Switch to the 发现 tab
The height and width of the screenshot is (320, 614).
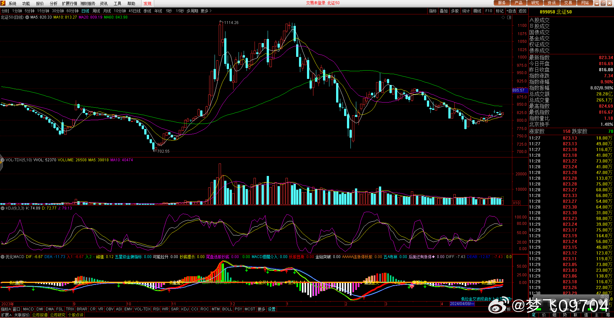point(147,4)
